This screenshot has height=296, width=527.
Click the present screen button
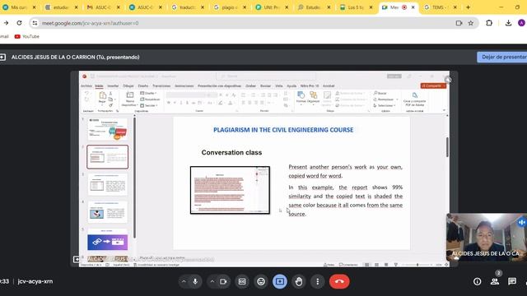280,281
